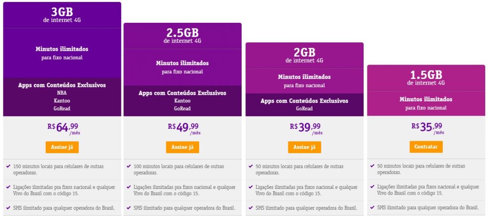Click the Ligações ilimitadas checkmark in 3GB plan

point(8,187)
